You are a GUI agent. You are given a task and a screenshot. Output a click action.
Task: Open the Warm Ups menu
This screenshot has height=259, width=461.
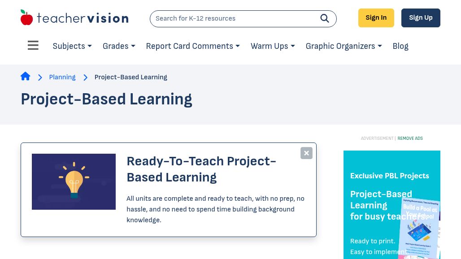pos(273,46)
